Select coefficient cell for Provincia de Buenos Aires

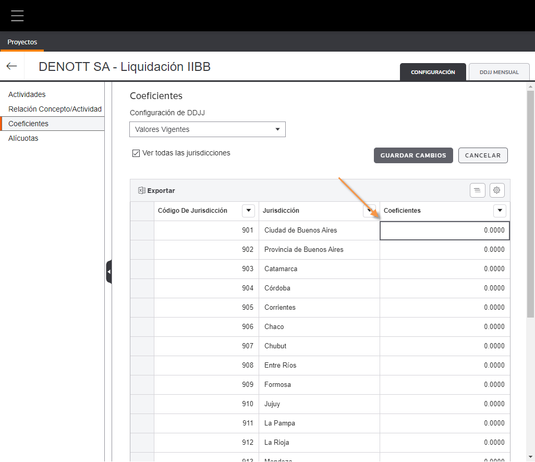(445, 250)
